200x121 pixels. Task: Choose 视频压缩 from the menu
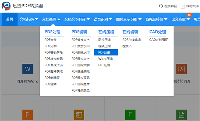coord(105,46)
